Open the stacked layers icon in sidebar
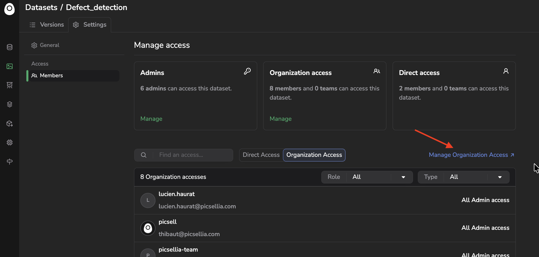The height and width of the screenshot is (257, 539). [x=9, y=104]
